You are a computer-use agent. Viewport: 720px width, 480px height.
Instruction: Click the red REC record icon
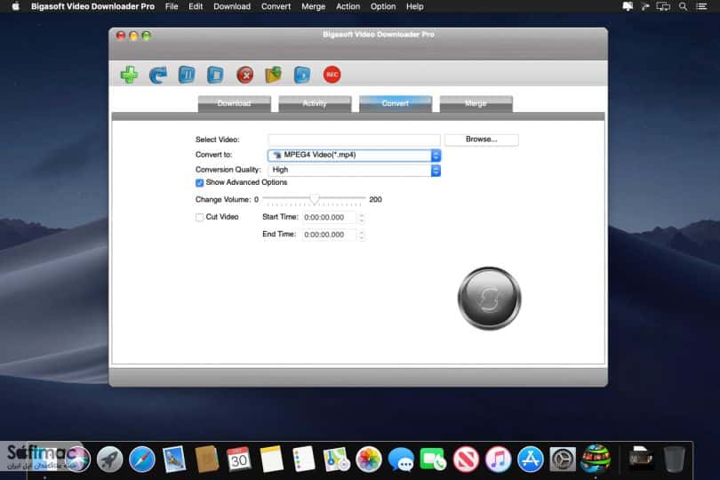(x=332, y=75)
